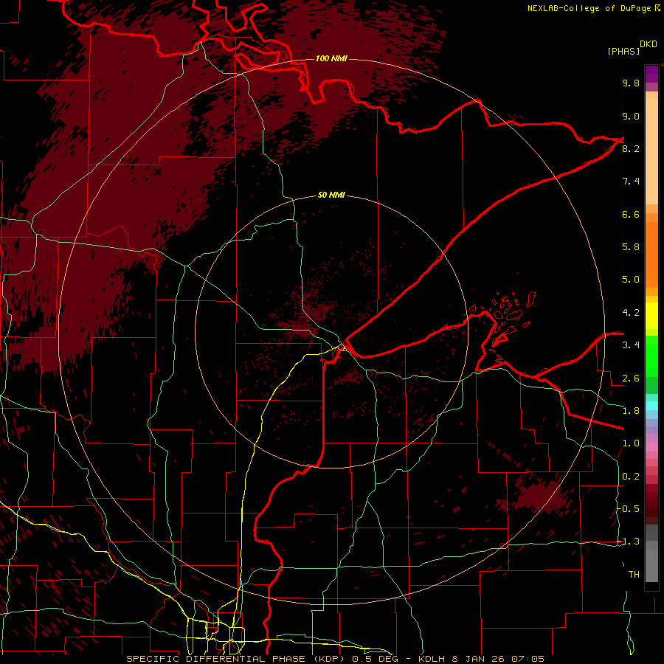Image resolution: width=664 pixels, height=664 pixels.
Task: Click the -0.5 scale value
Action: coord(629,509)
